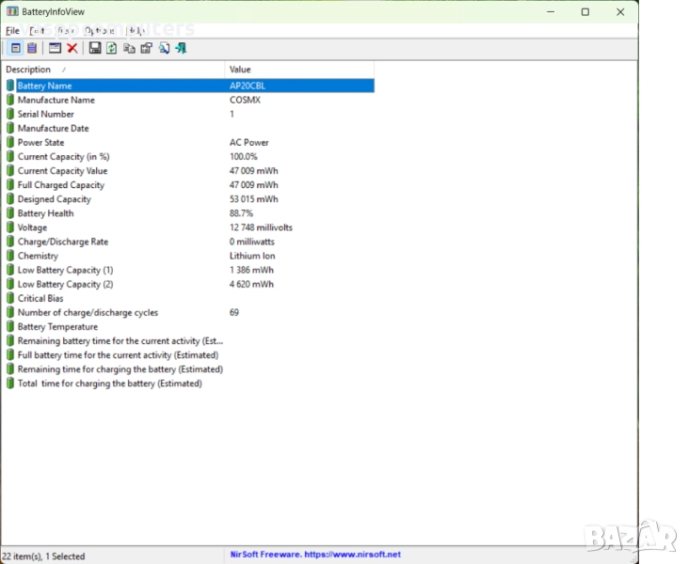
Task: Open the NirSoft website link in status bar
Action: (x=315, y=555)
